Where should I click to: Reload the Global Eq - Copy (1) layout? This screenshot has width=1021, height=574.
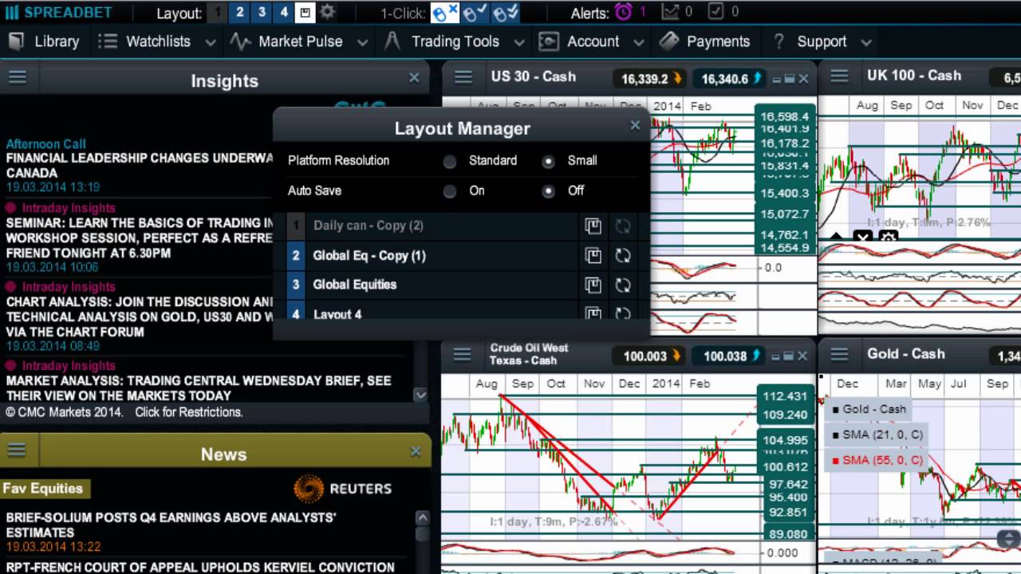click(x=623, y=256)
